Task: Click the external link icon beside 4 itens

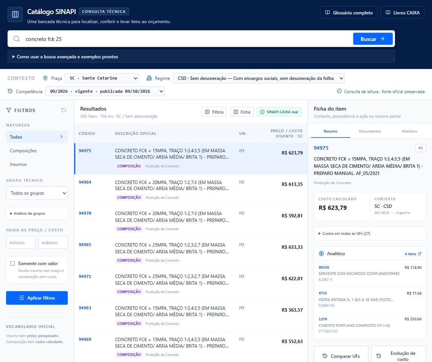Action: (420, 254)
